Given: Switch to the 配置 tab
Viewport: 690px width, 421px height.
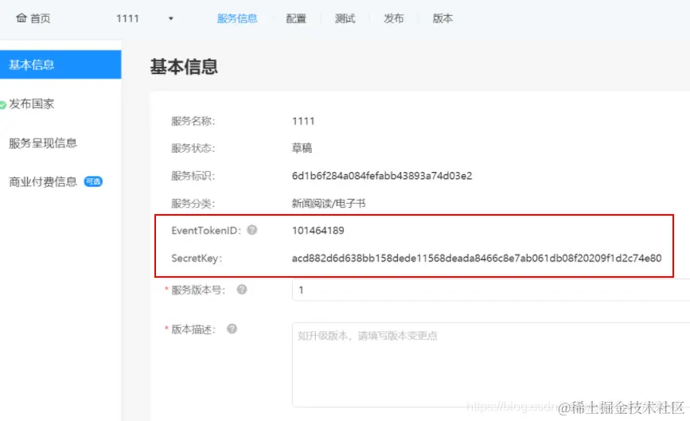Looking at the screenshot, I should point(296,18).
